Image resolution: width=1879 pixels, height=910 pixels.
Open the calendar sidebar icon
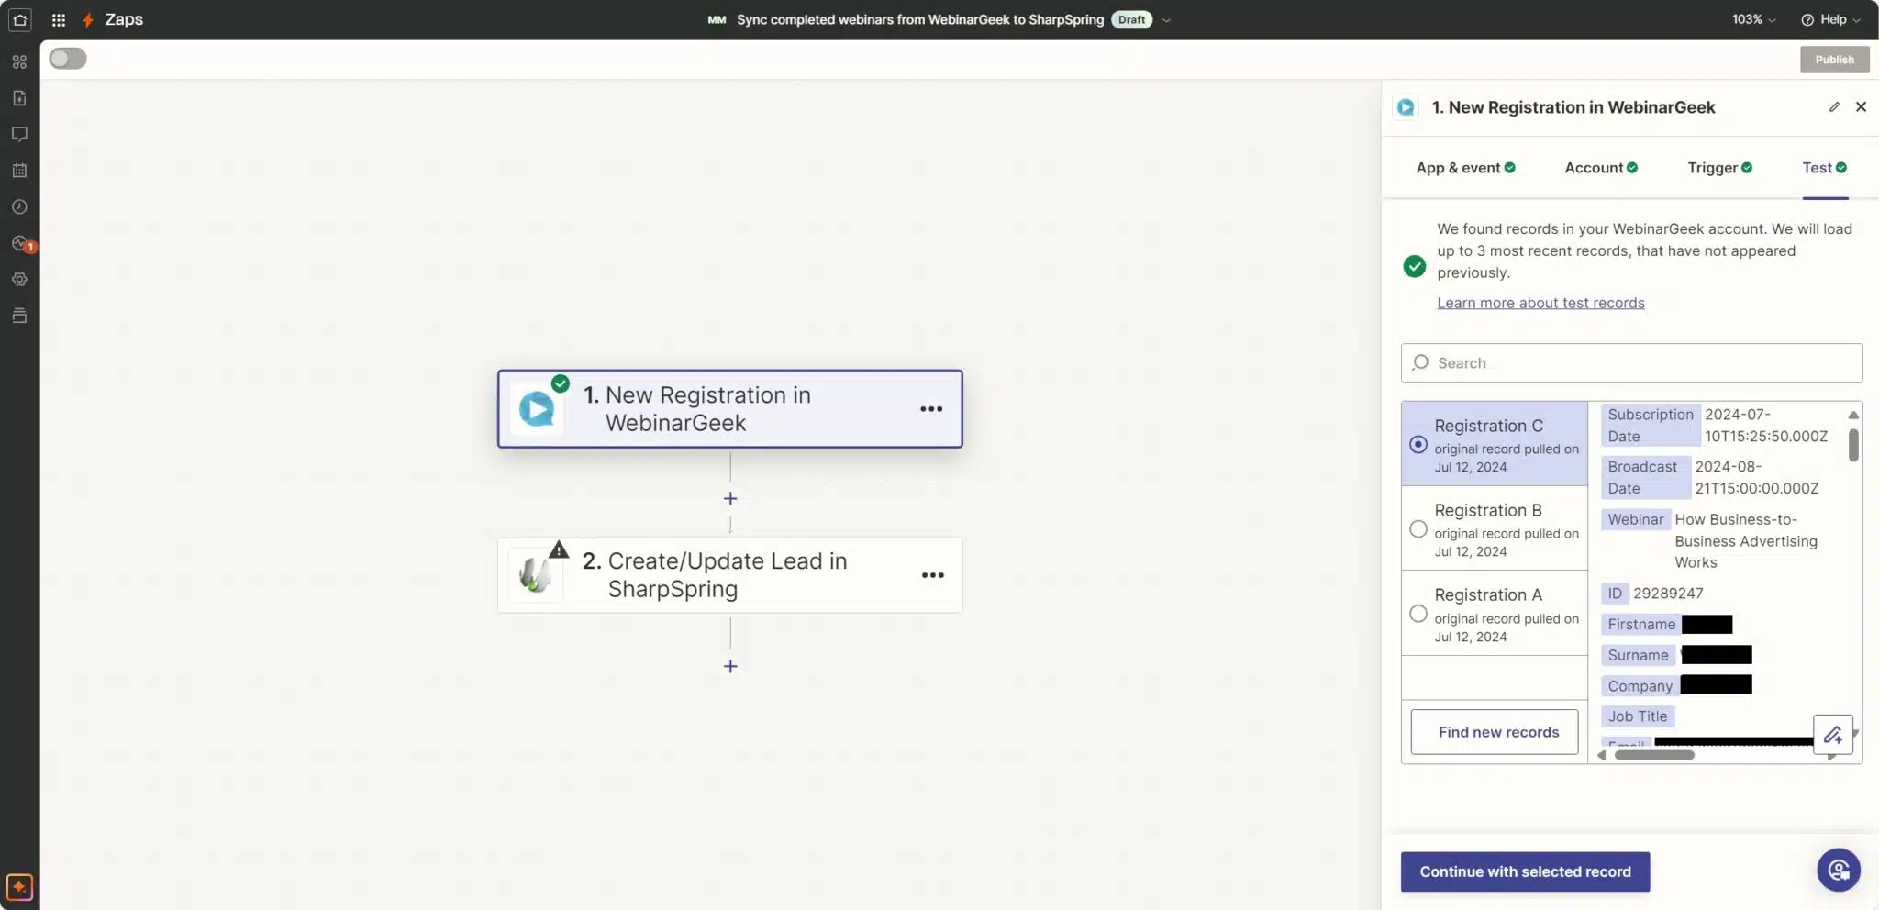[19, 171]
